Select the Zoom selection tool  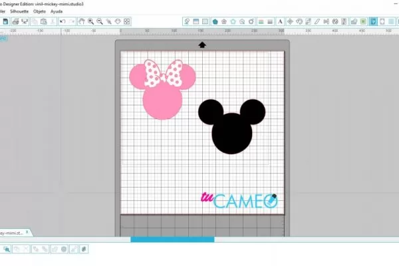108,21
